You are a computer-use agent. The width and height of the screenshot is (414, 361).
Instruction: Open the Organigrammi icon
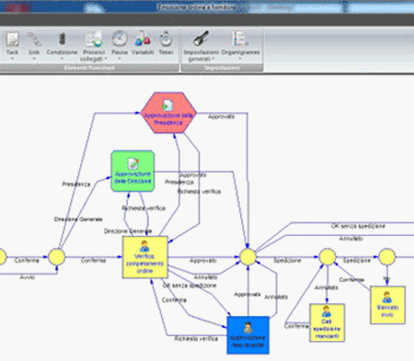coord(240,39)
